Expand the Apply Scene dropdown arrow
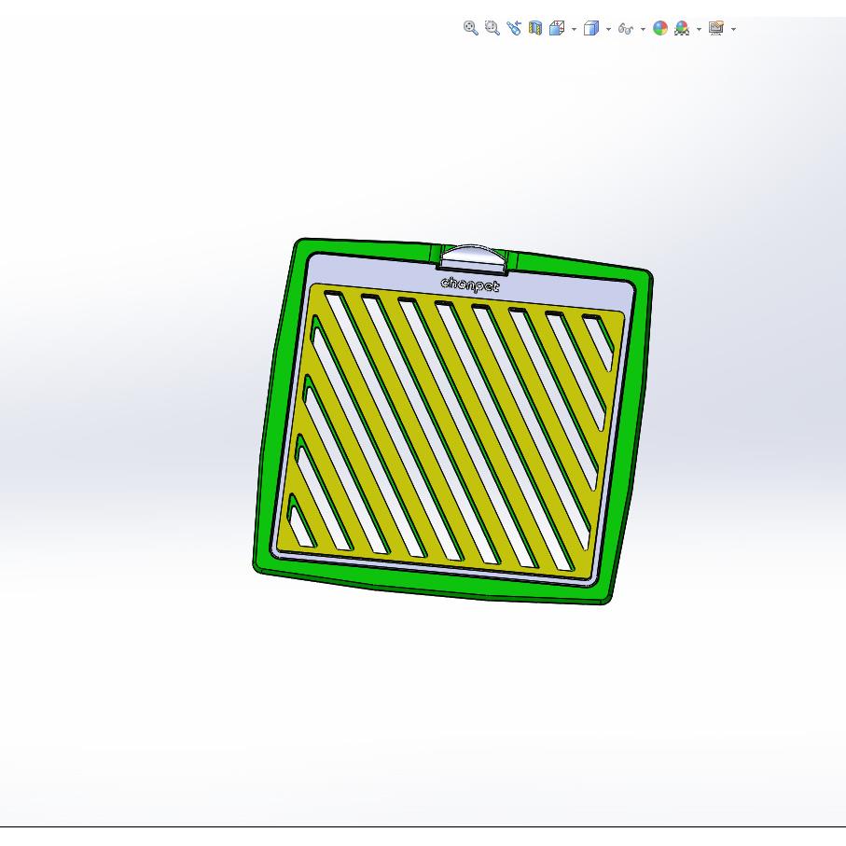Screen dimensions: 846x846 tap(699, 29)
